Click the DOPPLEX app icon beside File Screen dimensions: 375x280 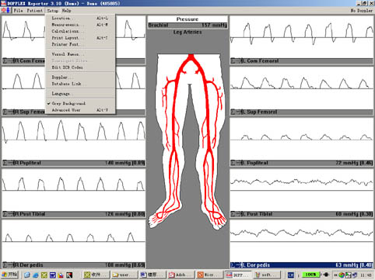[x=5, y=11]
